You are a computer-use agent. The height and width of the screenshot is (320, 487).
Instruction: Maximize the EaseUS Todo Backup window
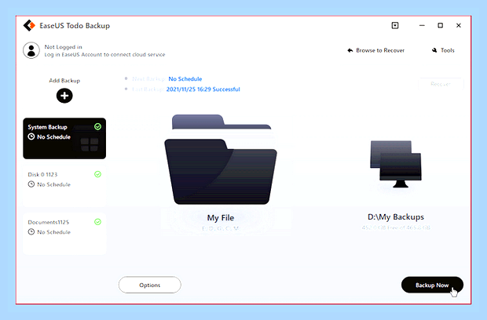click(440, 25)
